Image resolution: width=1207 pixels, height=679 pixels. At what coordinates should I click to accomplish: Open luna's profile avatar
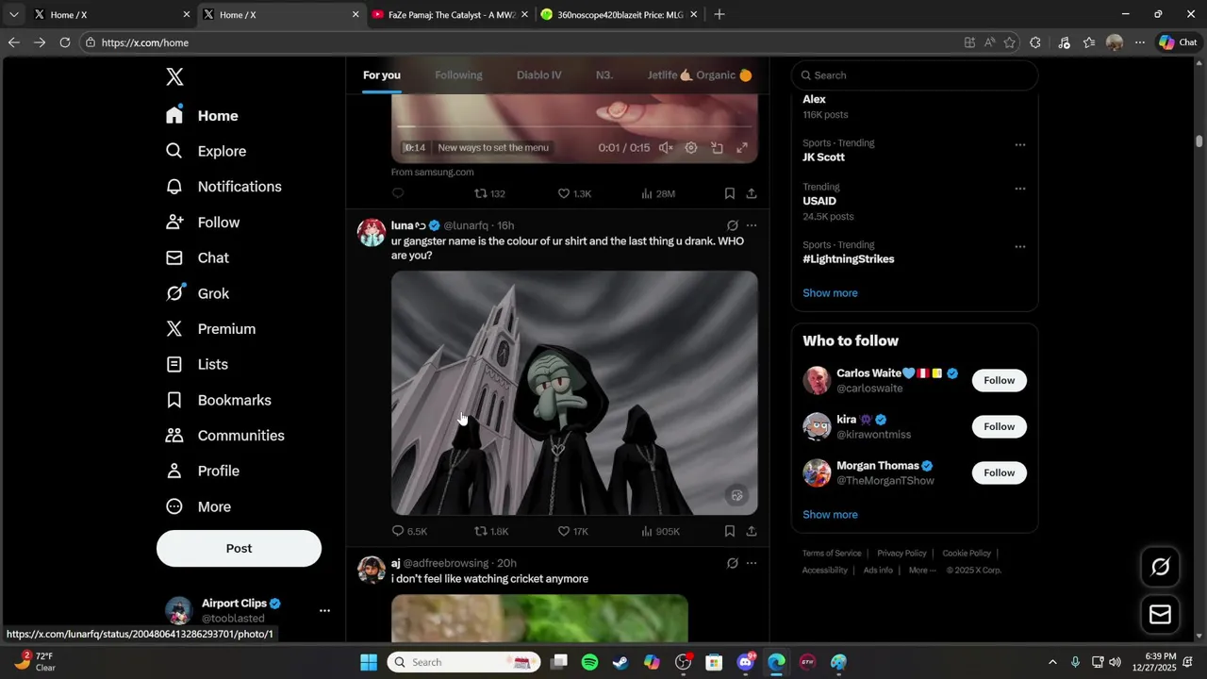coord(372,233)
